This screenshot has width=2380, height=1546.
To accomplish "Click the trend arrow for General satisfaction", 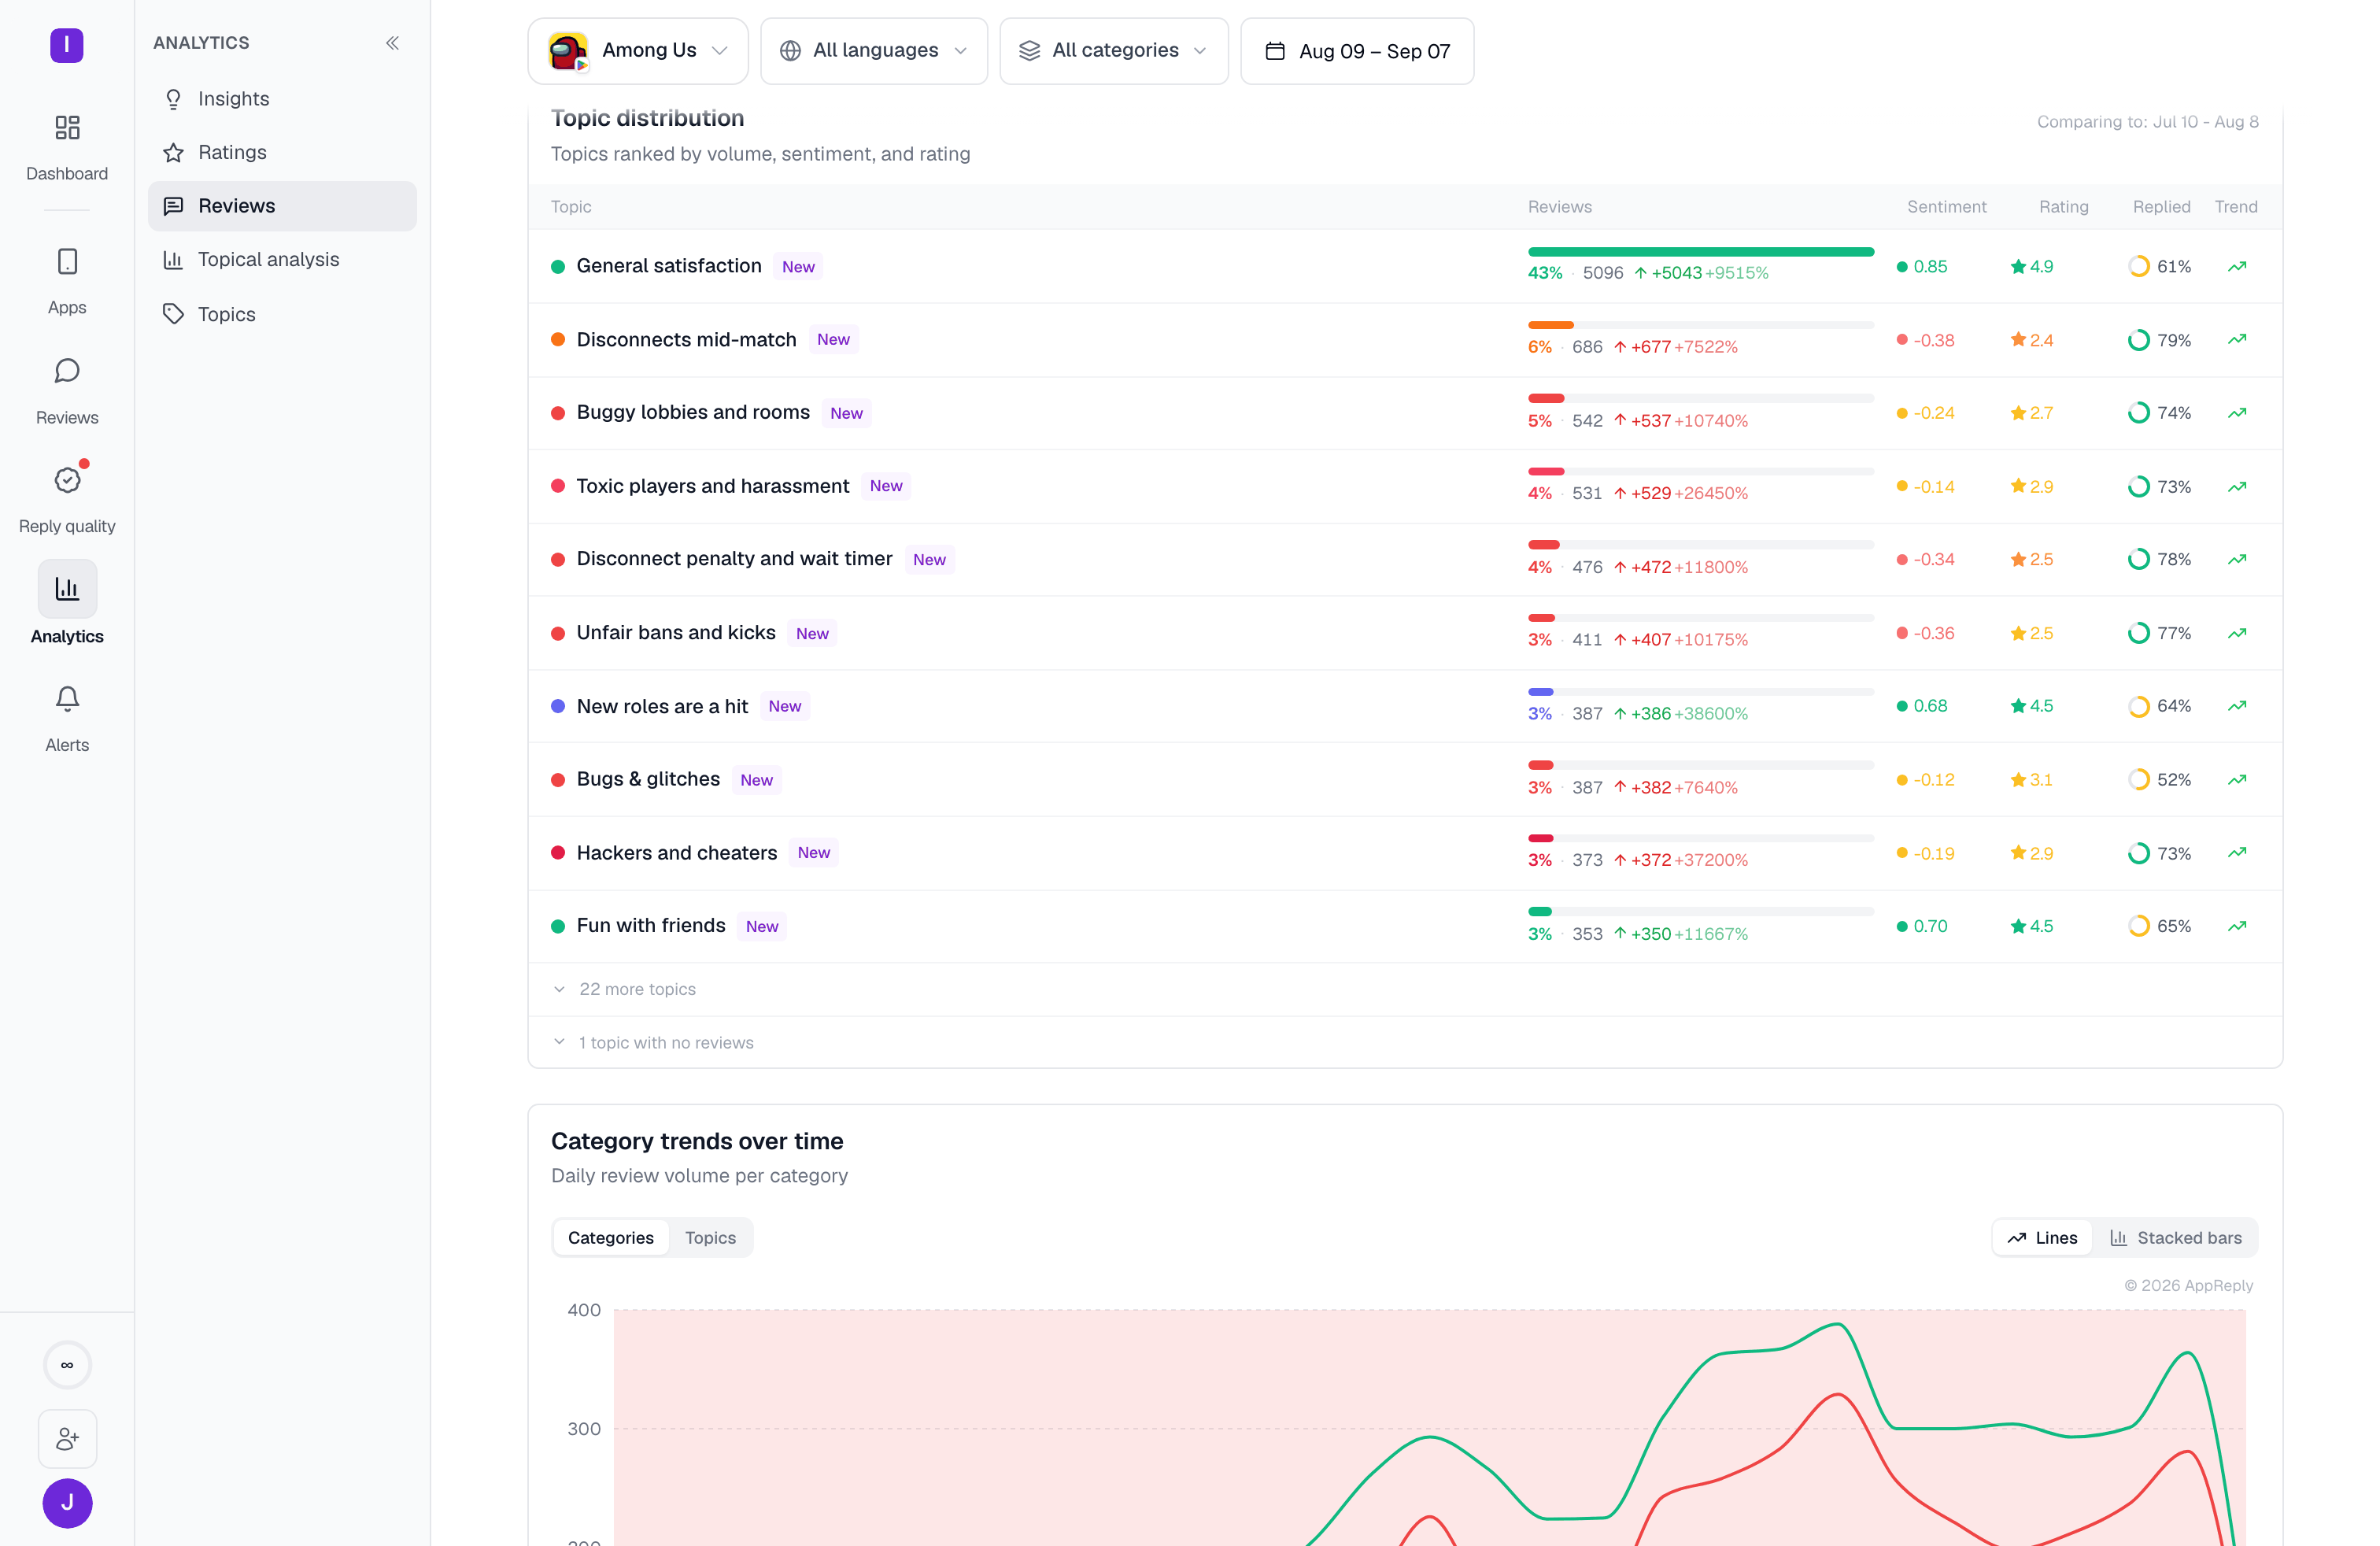I will point(2237,266).
